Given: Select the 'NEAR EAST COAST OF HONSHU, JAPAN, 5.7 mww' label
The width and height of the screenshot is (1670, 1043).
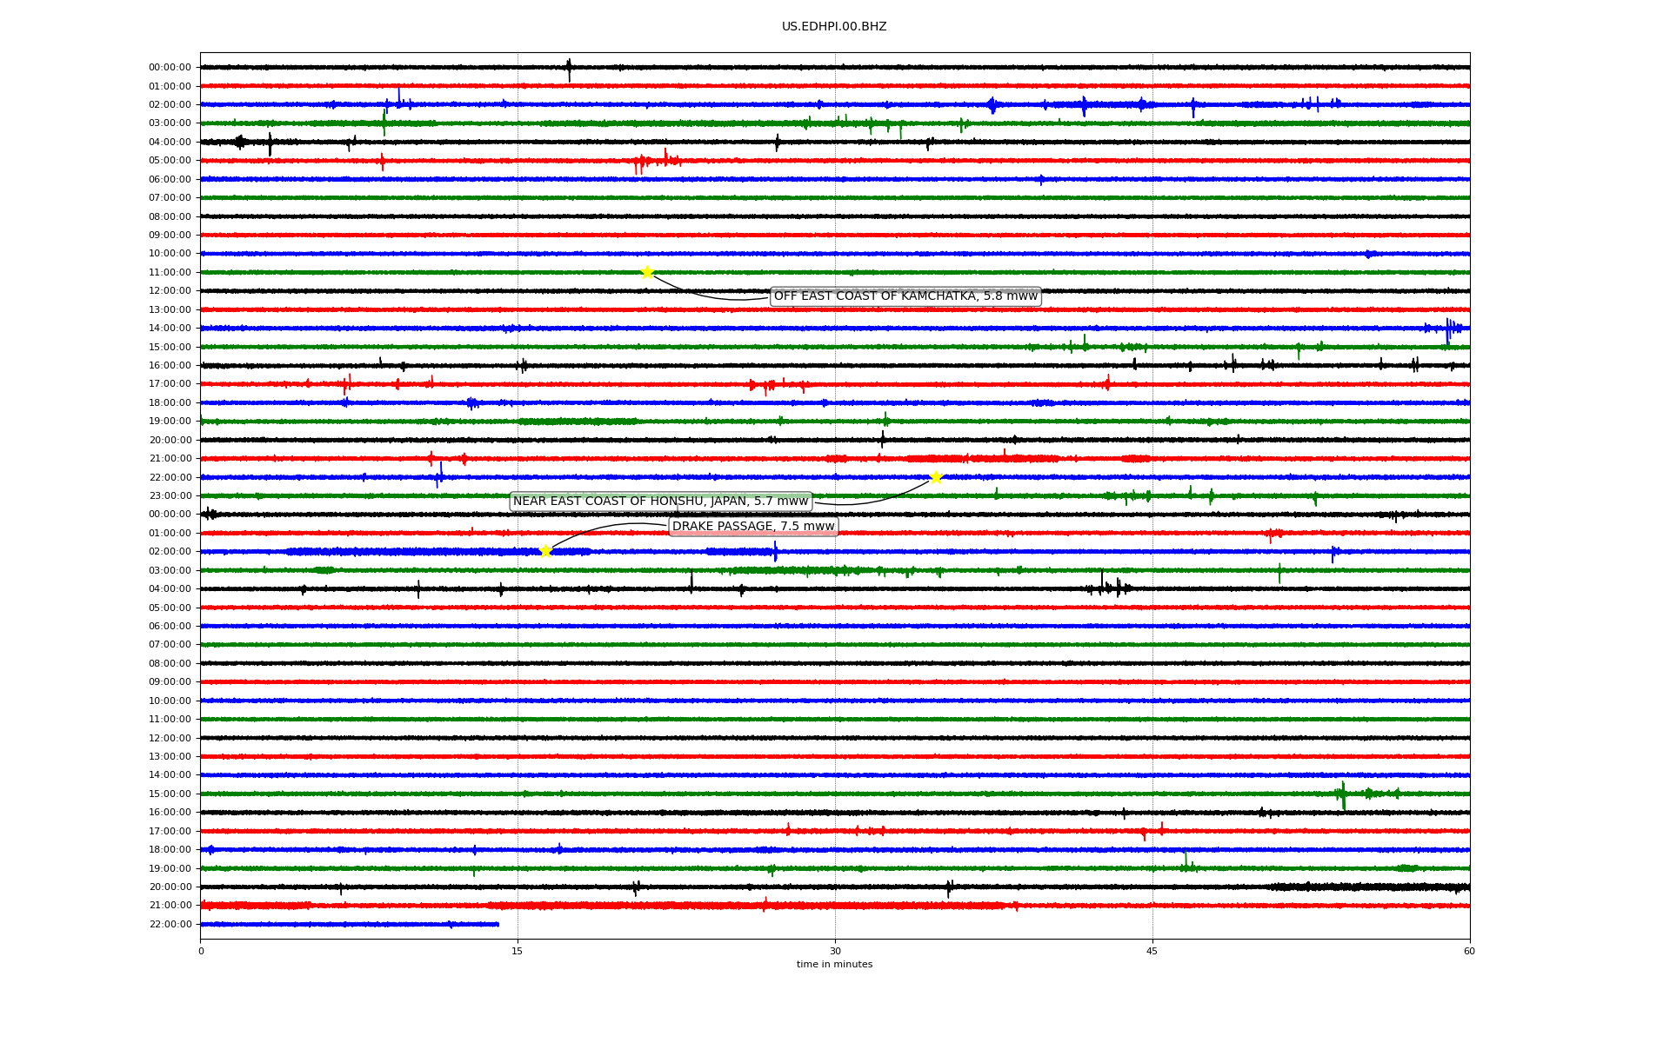Looking at the screenshot, I should click(x=661, y=502).
